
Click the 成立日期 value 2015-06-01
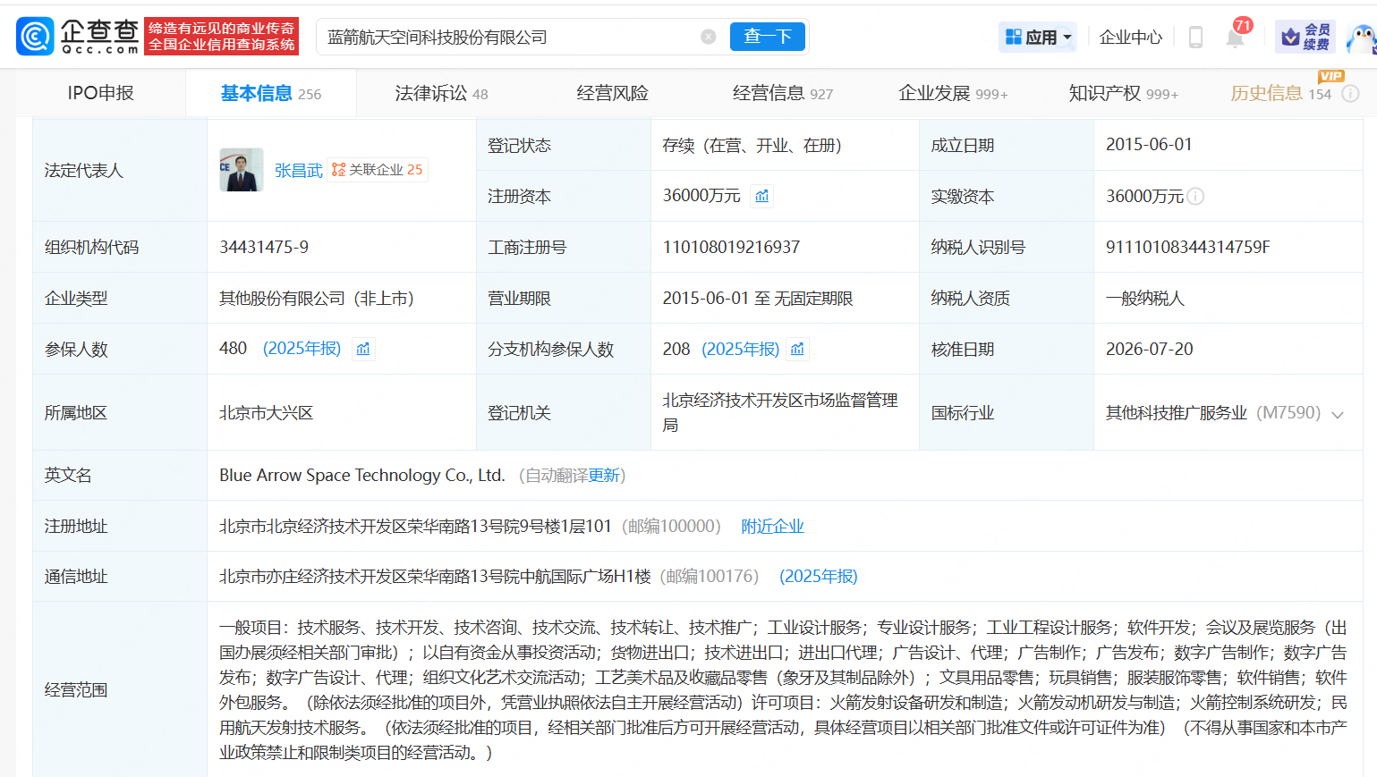(1149, 145)
